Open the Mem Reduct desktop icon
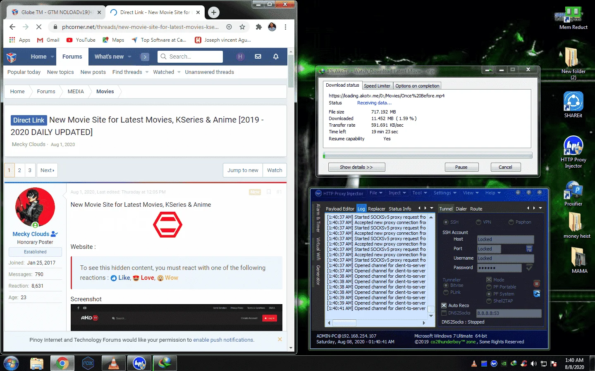 573,18
